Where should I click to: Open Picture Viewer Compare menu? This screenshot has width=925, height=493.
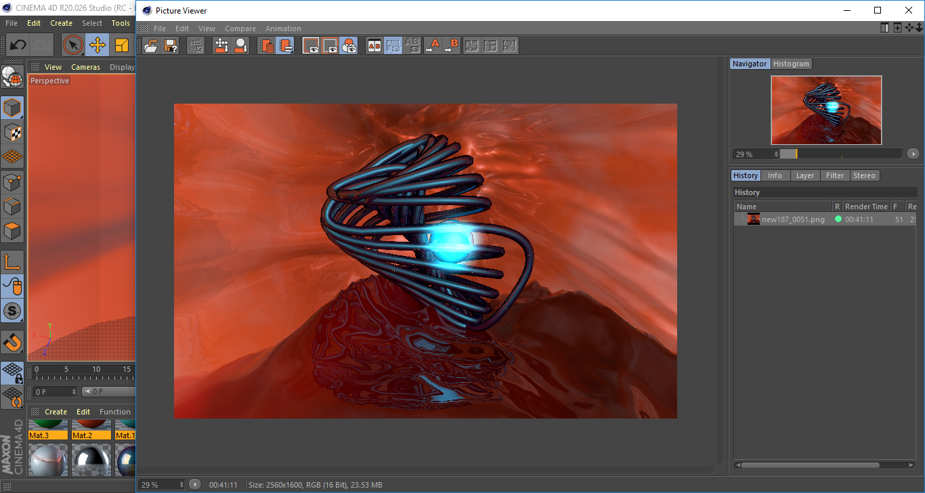(x=240, y=28)
